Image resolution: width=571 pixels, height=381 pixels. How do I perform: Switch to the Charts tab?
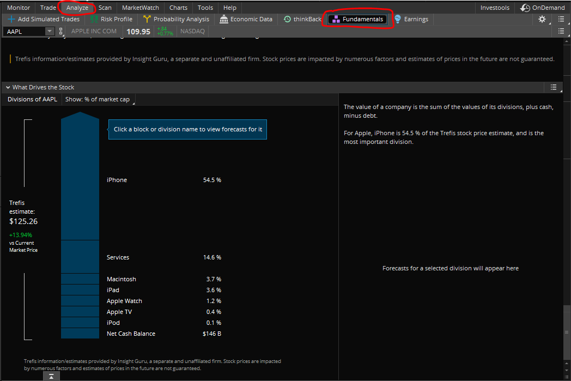178,8
